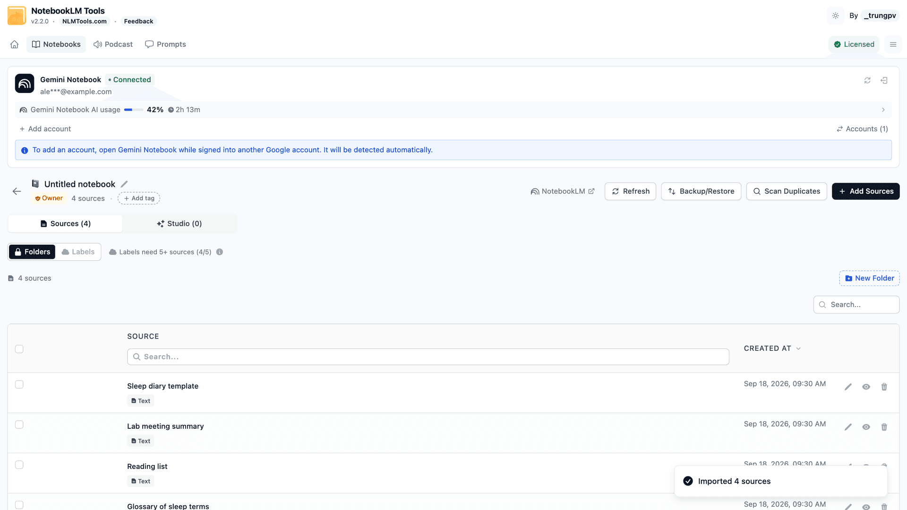This screenshot has width=907, height=510.
Task: Open the Notebooks tab
Action: tap(56, 44)
